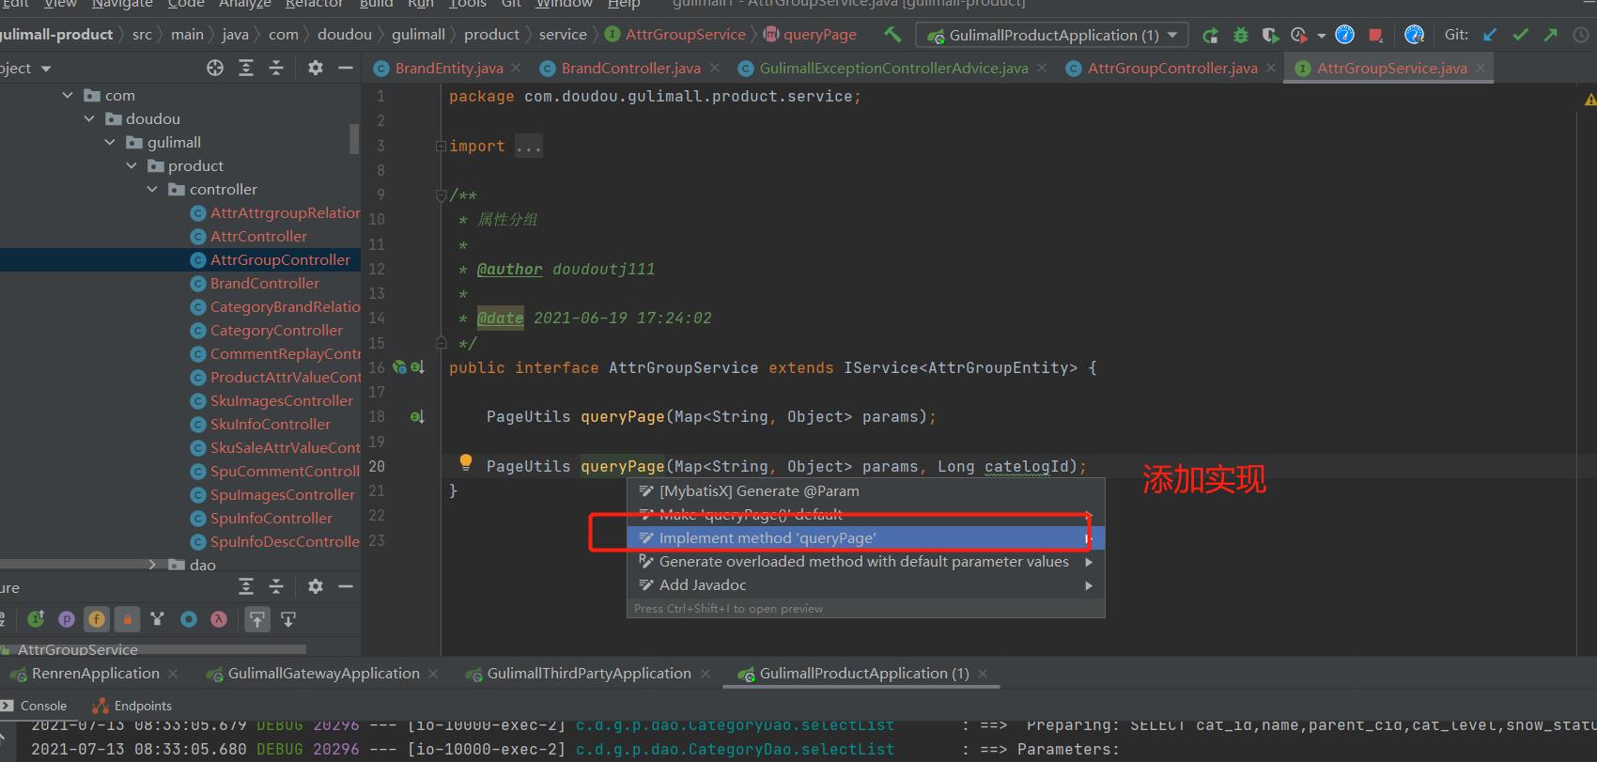
Task: Close the AttrGroupService.java tab
Action: click(1481, 68)
